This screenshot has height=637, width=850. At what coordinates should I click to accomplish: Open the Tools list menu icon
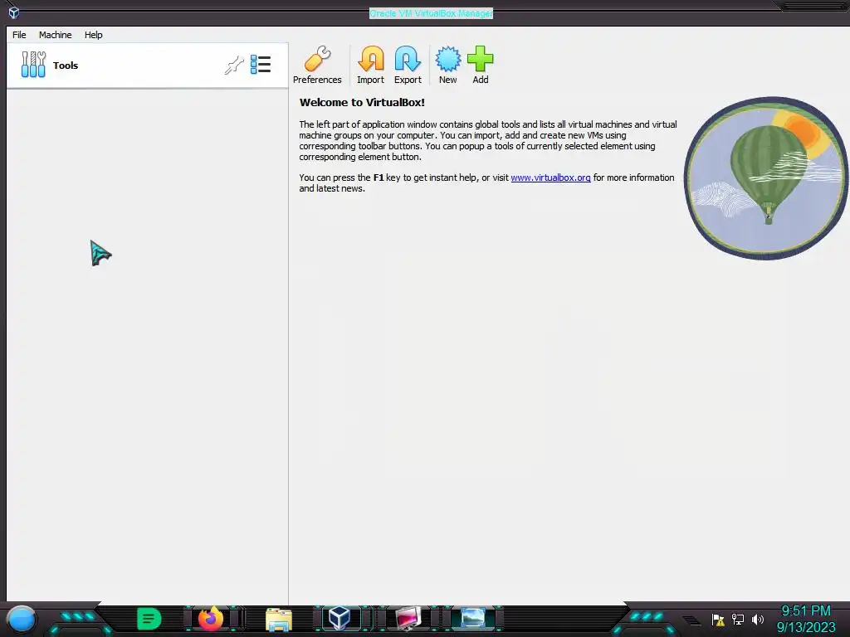point(261,65)
